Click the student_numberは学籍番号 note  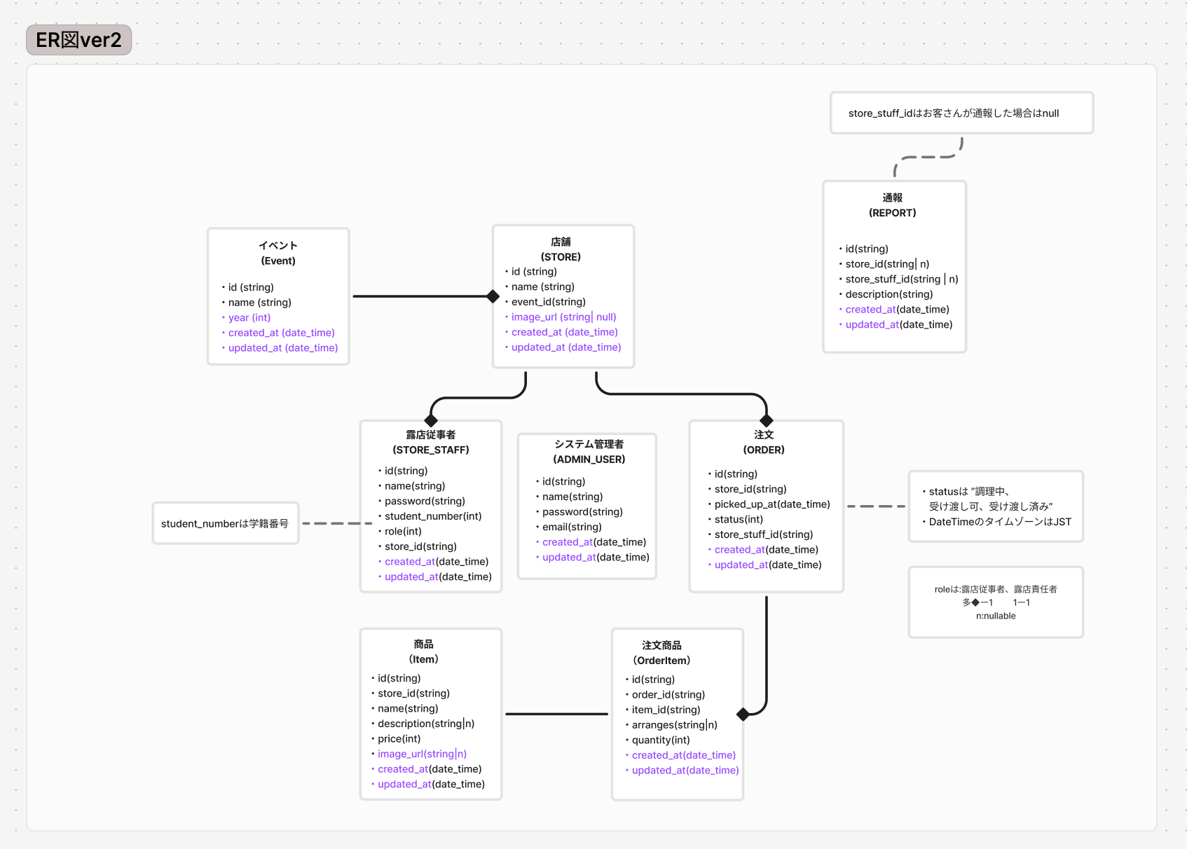click(225, 523)
